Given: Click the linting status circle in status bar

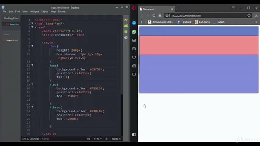Looking at the screenshot, I should [x=106, y=139].
